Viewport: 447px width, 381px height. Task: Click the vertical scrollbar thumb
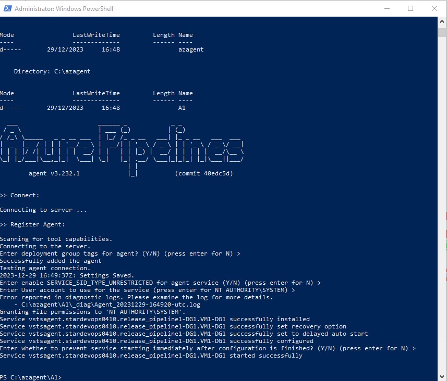coord(442,32)
